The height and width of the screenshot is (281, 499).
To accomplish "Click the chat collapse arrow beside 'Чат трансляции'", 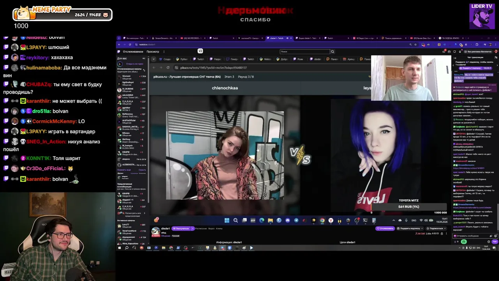I will click(455, 58).
